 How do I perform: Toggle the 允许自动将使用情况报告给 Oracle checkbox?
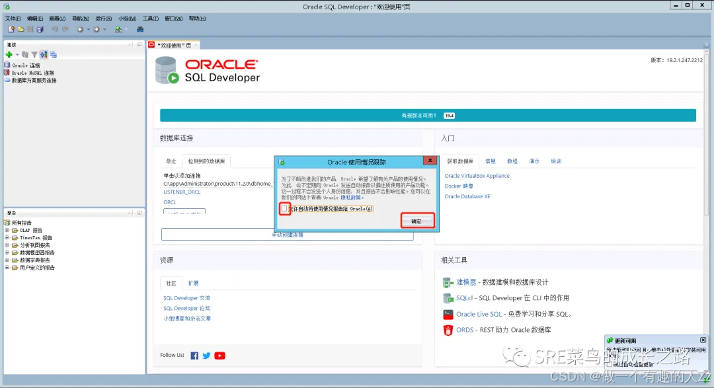(284, 209)
